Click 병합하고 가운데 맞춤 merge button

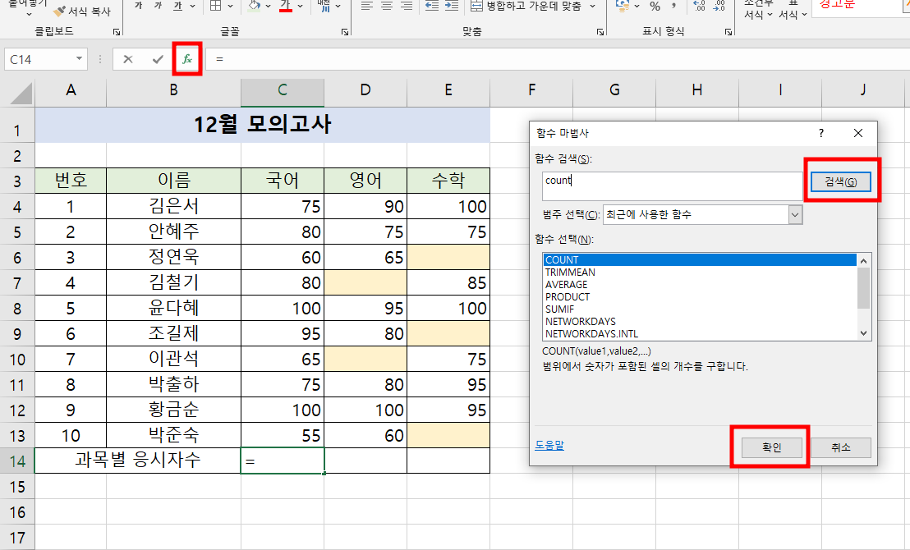tap(526, 6)
